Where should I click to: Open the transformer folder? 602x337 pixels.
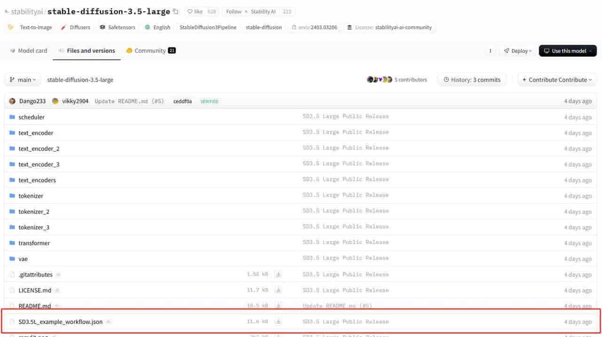[34, 243]
